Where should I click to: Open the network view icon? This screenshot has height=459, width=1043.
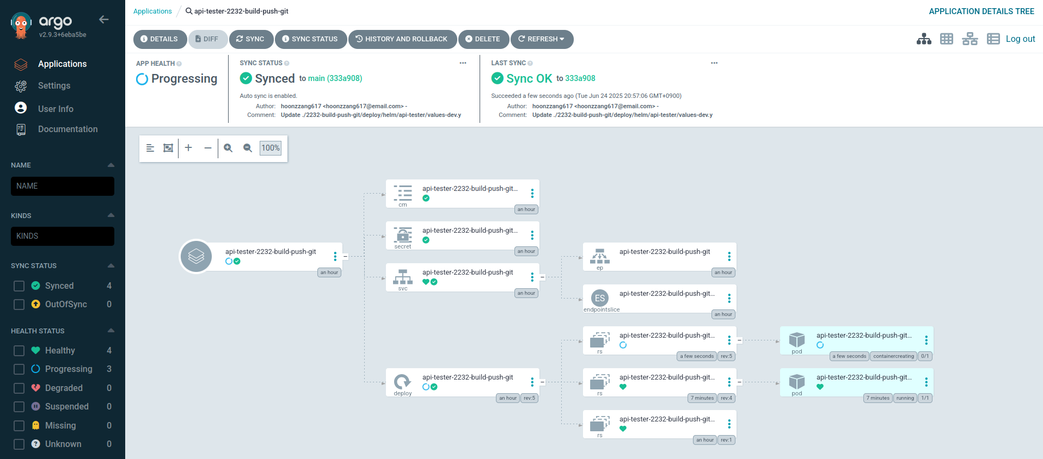click(x=970, y=39)
